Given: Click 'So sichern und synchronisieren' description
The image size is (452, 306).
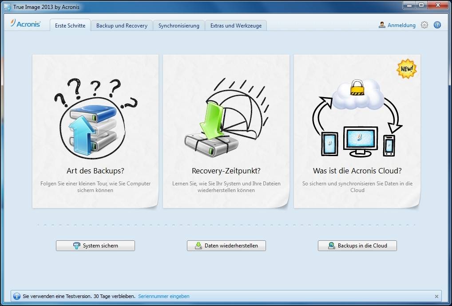Looking at the screenshot, I should click(357, 187).
